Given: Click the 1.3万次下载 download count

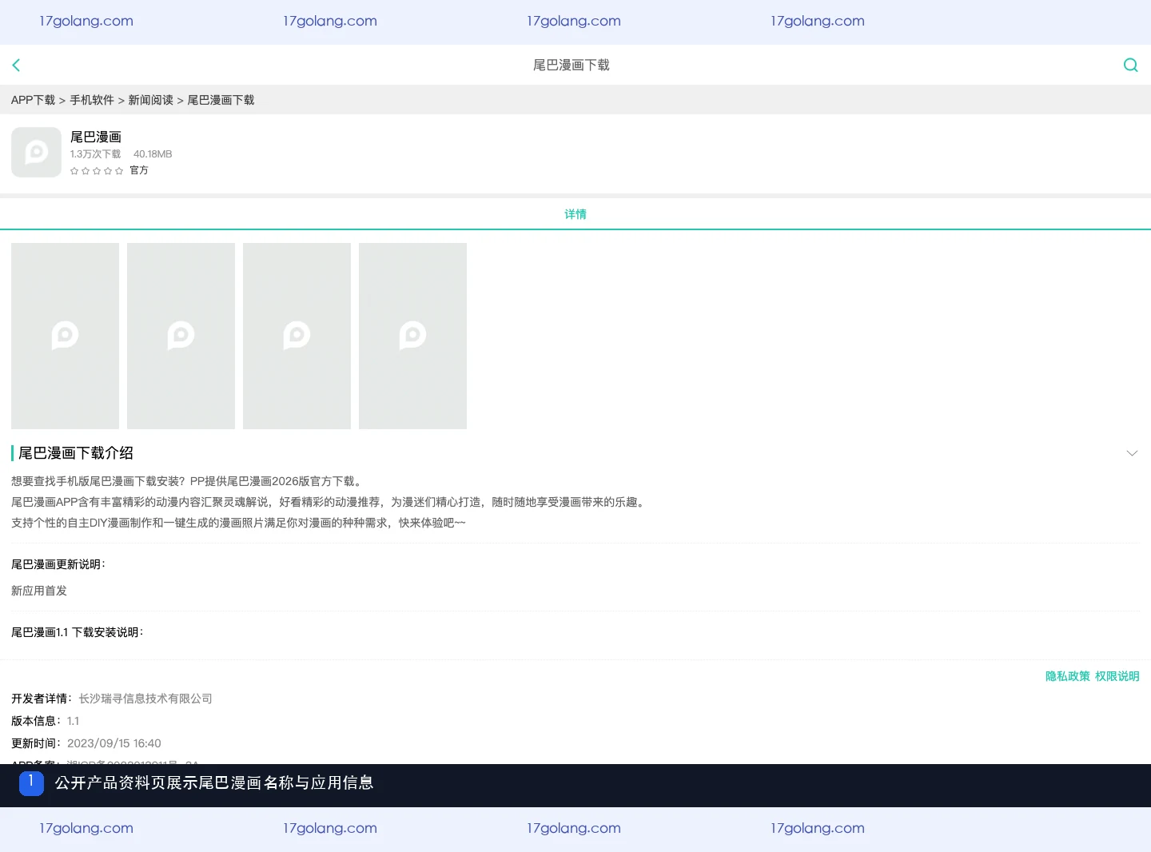Looking at the screenshot, I should (95, 154).
